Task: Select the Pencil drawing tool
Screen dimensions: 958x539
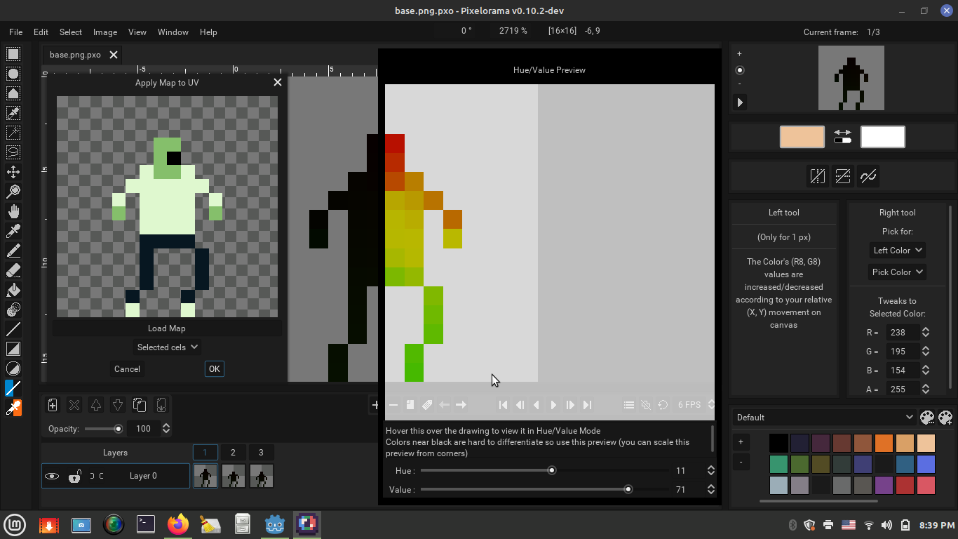Action: (x=13, y=249)
